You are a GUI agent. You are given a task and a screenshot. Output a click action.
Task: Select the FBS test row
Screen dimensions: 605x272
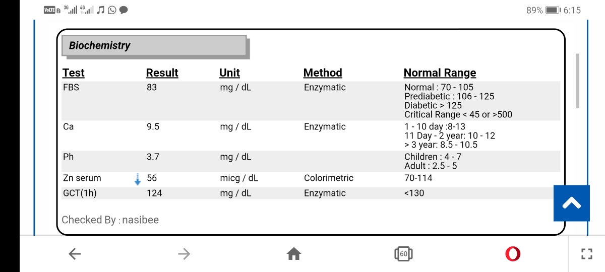[311, 101]
